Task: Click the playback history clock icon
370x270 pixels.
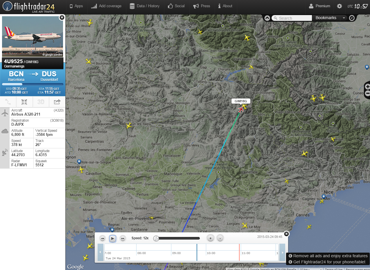Action: click(x=352, y=18)
